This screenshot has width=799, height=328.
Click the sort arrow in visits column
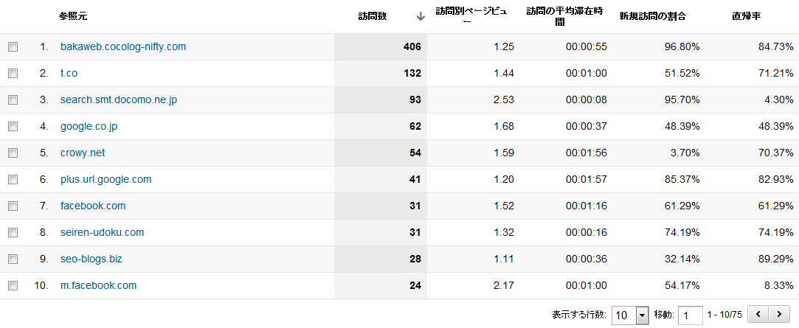coord(421,16)
